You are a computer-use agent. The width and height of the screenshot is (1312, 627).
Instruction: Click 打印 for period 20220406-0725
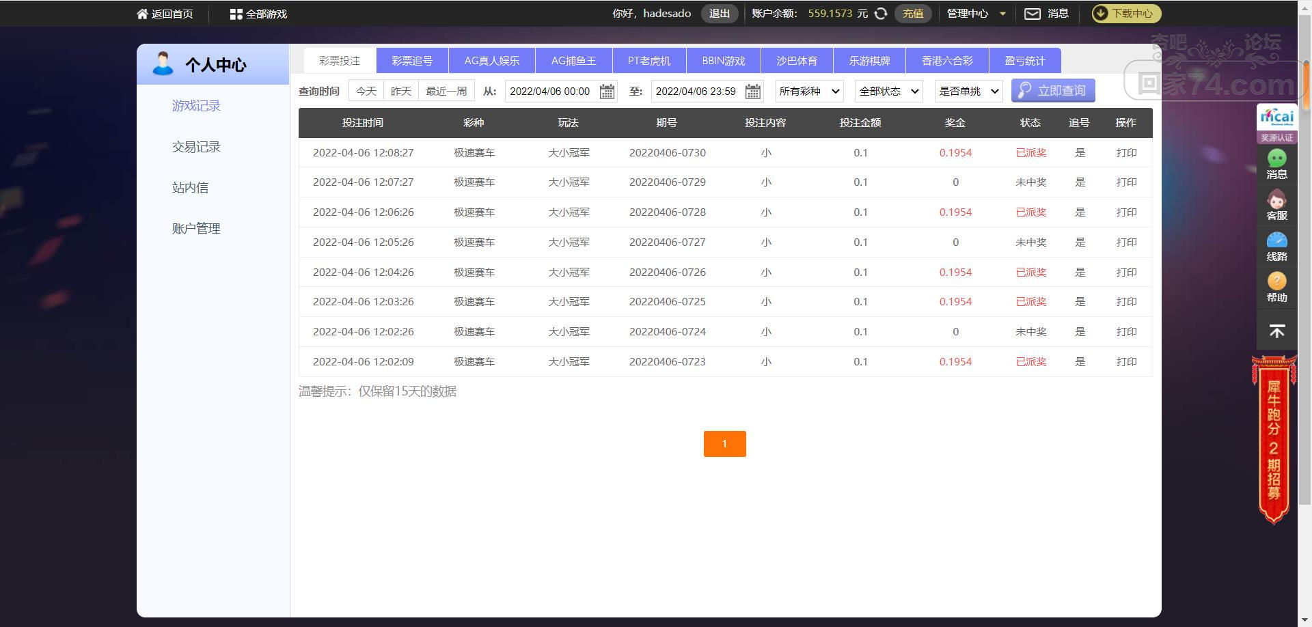click(x=1126, y=302)
